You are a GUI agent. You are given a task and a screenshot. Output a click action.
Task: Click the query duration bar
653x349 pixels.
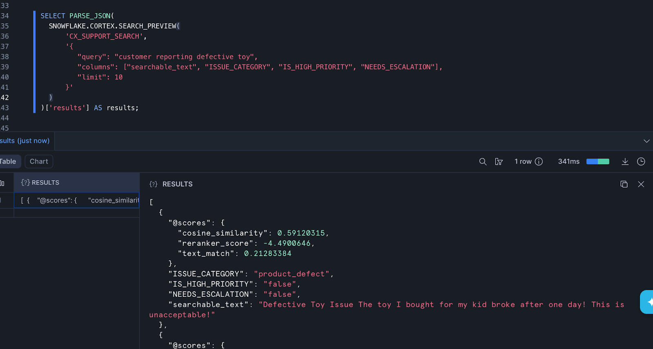coord(597,161)
